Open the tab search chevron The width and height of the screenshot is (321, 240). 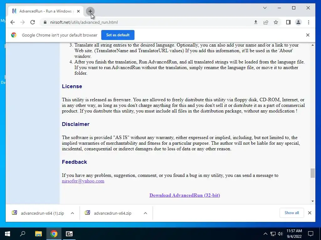(x=265, y=8)
